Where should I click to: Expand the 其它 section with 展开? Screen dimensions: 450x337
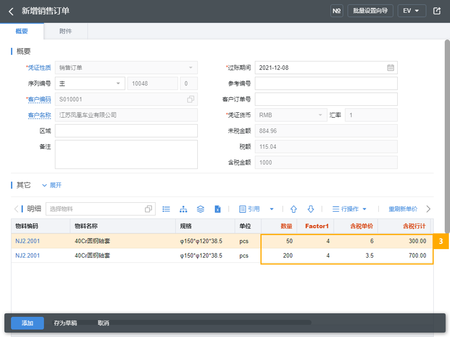[x=52, y=185]
